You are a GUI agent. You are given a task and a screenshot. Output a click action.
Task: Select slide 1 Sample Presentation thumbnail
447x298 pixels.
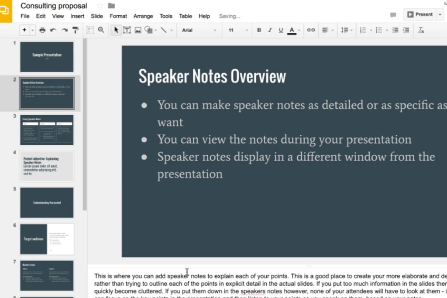(x=47, y=57)
